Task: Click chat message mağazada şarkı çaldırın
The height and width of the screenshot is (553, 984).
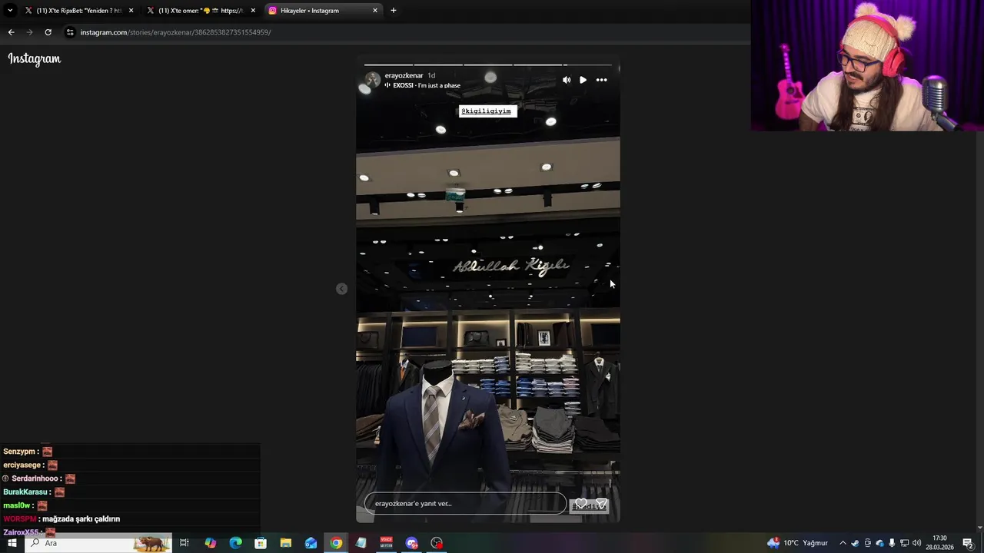Action: tap(81, 519)
